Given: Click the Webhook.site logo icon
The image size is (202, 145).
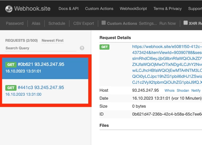Looking at the screenshot, I should pyautogui.click(x=9, y=9).
